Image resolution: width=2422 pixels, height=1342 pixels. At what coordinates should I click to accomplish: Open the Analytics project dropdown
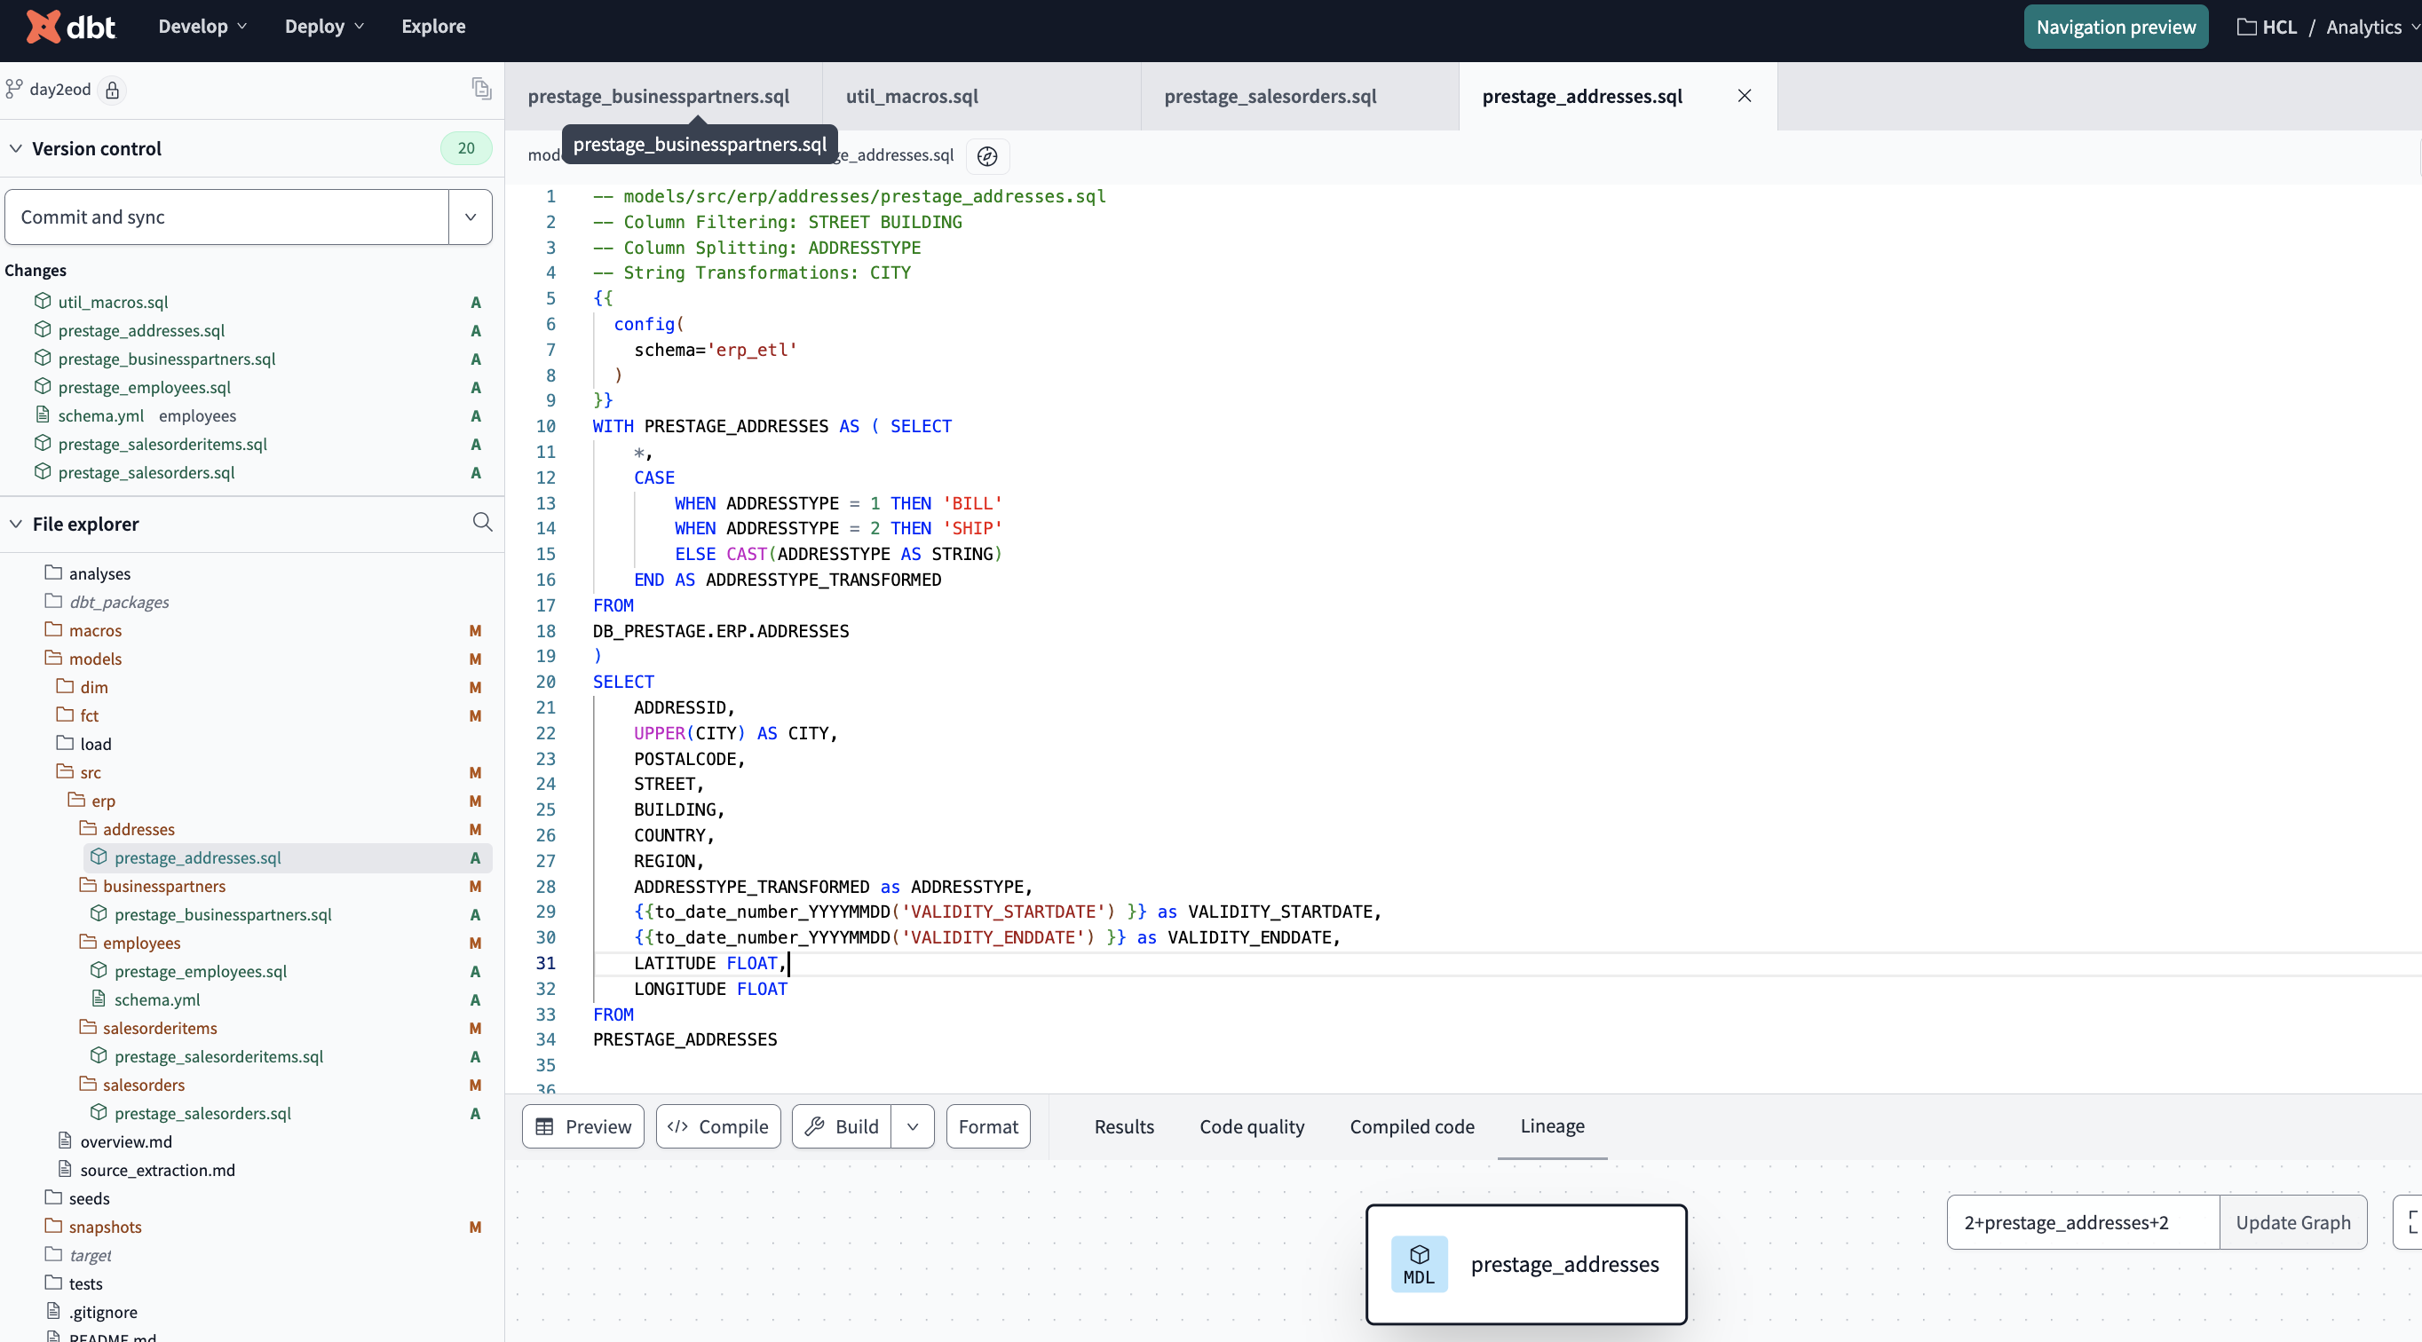[x=2372, y=27]
